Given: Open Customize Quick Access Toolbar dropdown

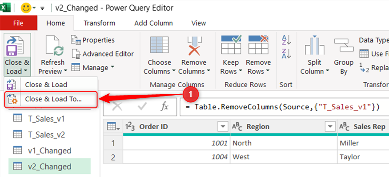Looking at the screenshot, I should pos(42,8).
